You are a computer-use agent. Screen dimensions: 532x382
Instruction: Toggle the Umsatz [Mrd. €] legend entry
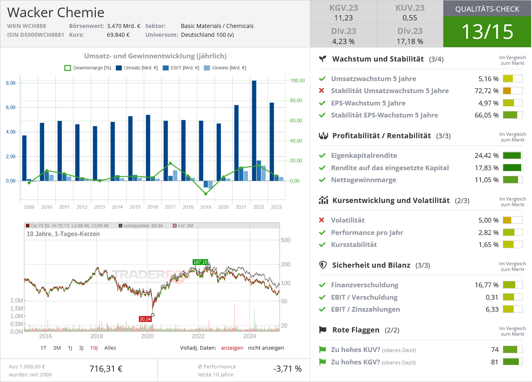(x=137, y=68)
